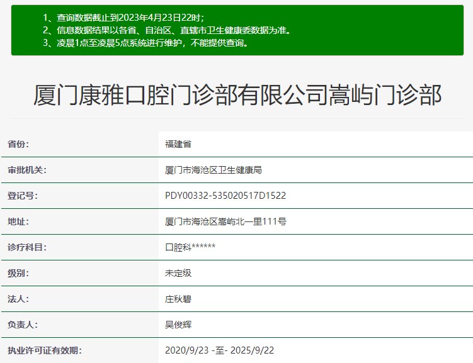
Task: Select legal person name 庄秋碧
Action: point(178,299)
